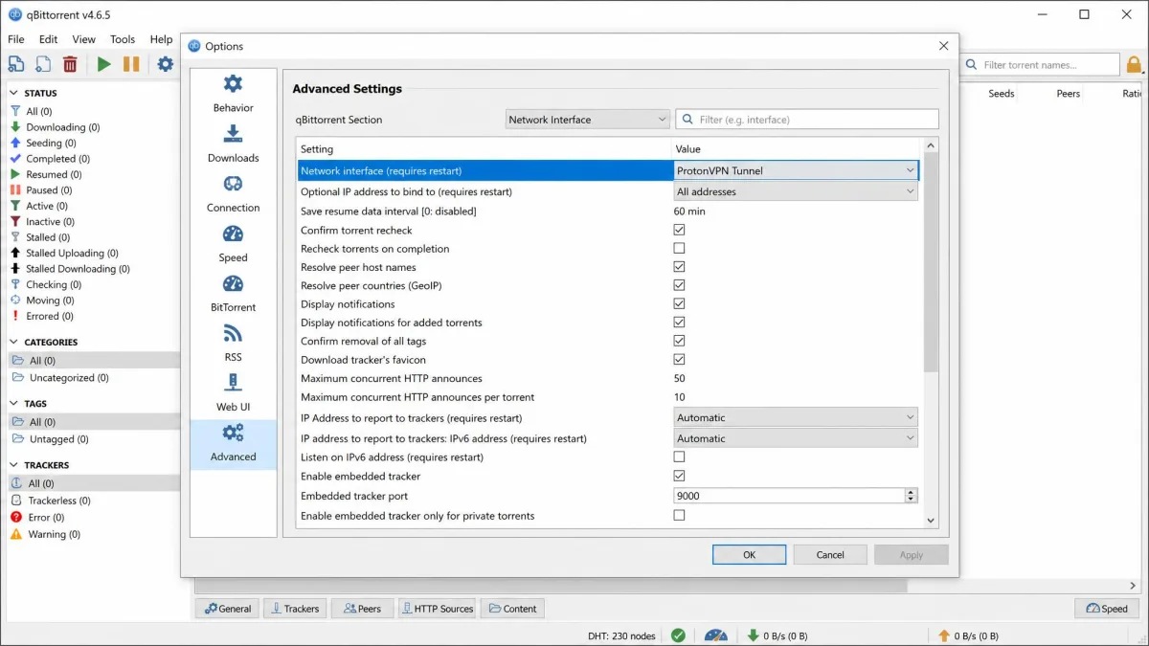This screenshot has height=646, width=1149.
Task: Click the speed limits gauge icon in status bar
Action: point(715,635)
